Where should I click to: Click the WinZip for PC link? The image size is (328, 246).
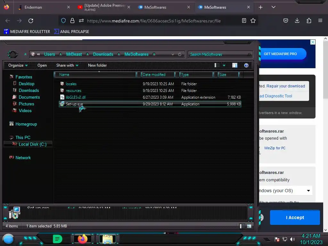point(275,148)
